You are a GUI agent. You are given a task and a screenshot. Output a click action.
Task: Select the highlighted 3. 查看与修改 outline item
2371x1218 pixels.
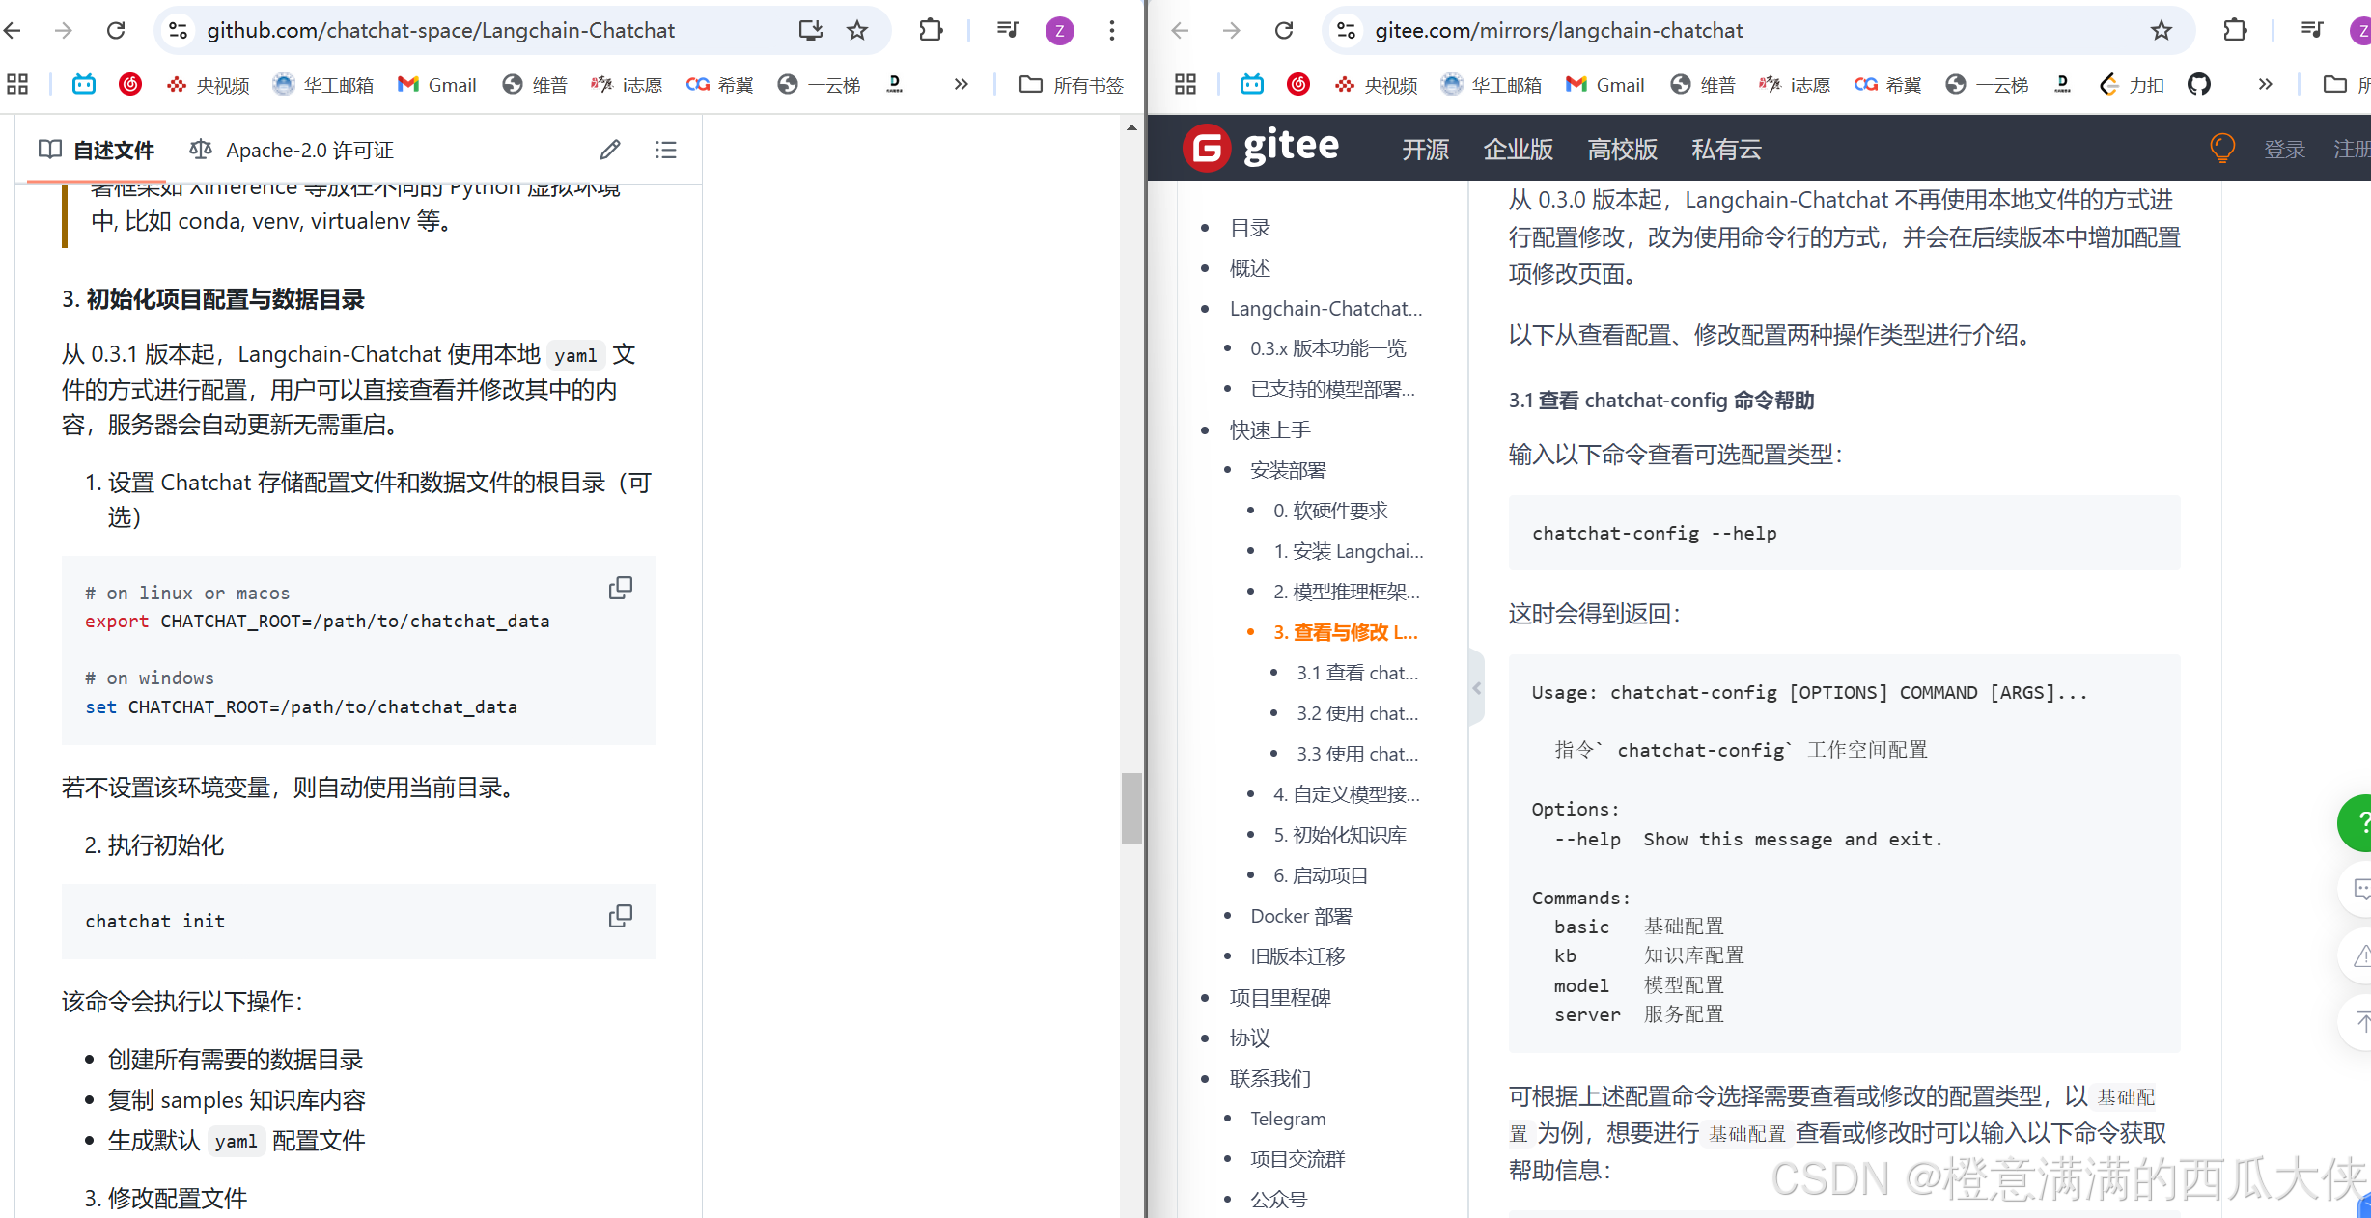click(x=1346, y=632)
